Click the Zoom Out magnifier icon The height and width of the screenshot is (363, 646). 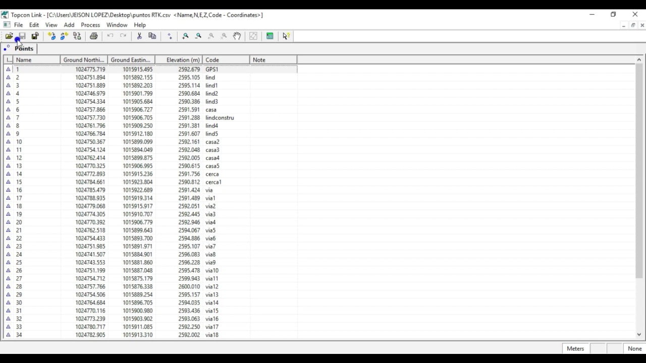pyautogui.click(x=198, y=36)
